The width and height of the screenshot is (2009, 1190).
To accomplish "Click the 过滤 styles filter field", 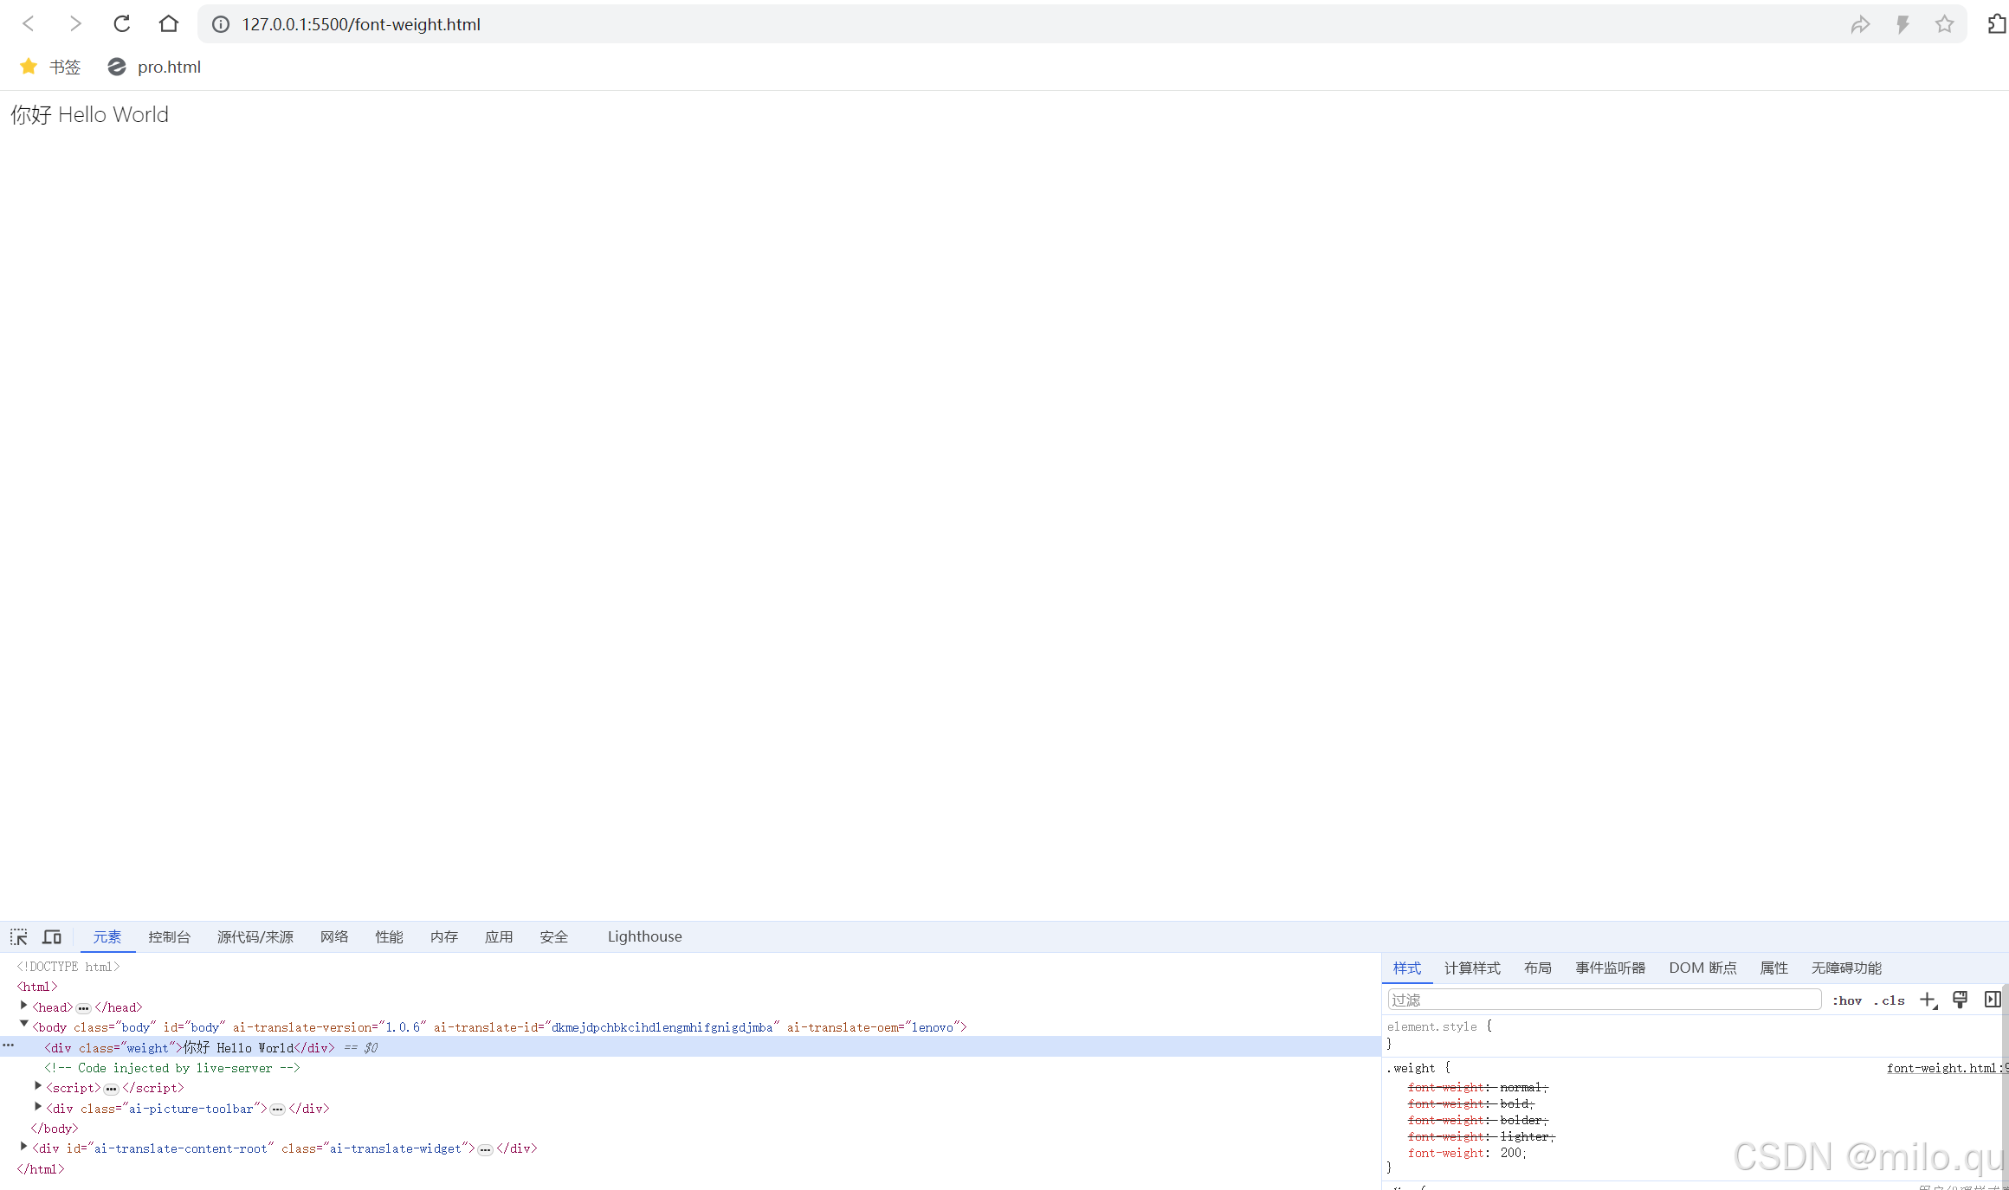I will click(x=1604, y=1000).
